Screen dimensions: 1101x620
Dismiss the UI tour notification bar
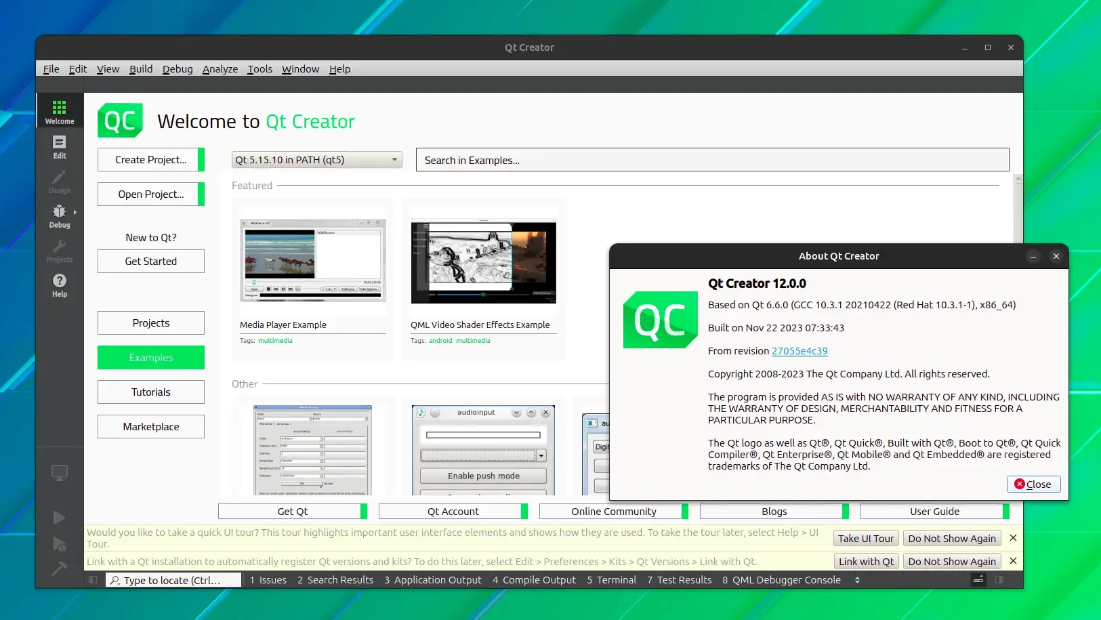(1013, 538)
